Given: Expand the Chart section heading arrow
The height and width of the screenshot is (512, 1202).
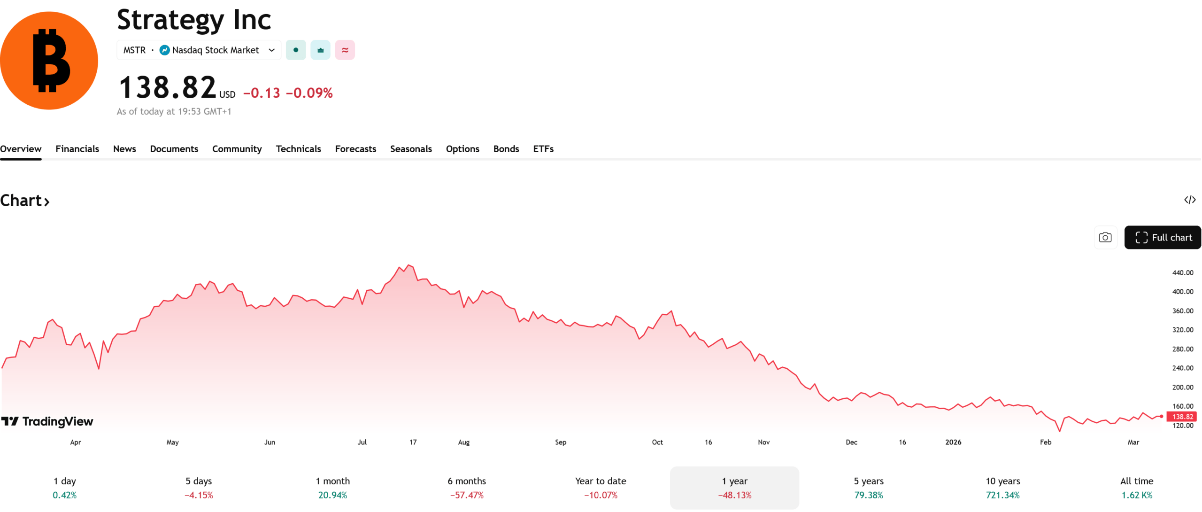Looking at the screenshot, I should (46, 202).
